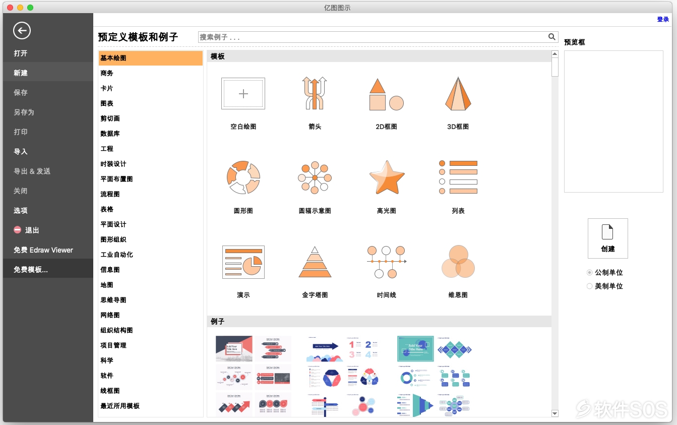Click the back arrow circle icon
Screen dimensions: 677x425
(22, 31)
